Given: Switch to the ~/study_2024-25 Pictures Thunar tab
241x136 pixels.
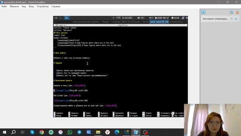Looking at the screenshot, I should point(130,22).
